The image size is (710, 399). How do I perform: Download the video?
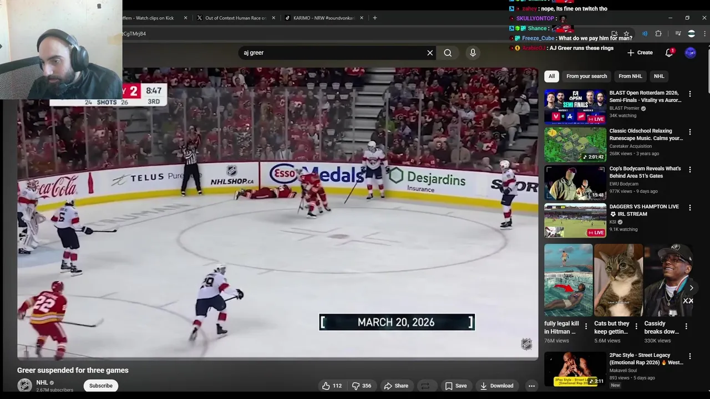(x=497, y=386)
